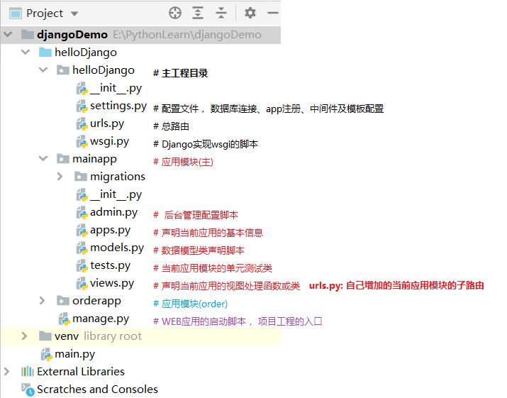Select External Libraries label
Screen dimensions: 507x398
(x=81, y=372)
